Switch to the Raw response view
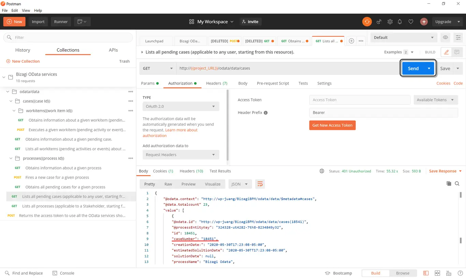Image resolution: width=466 pixels, height=278 pixels. point(168,184)
